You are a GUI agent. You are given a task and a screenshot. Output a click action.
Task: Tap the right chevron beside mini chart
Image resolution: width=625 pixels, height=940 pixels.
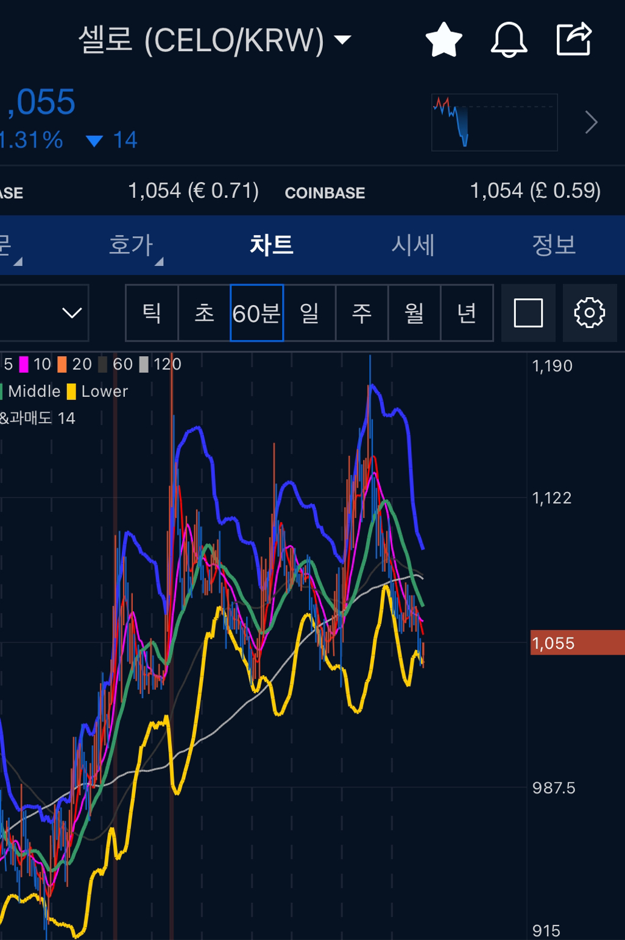point(591,122)
